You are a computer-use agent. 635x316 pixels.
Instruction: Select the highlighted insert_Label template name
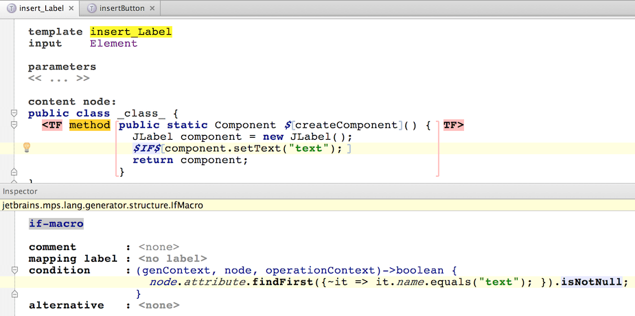pos(131,32)
